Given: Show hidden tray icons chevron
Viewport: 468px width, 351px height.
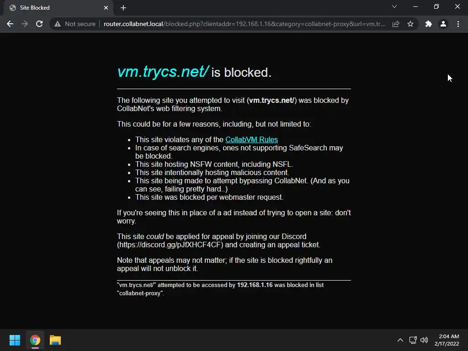Looking at the screenshot, I should [x=400, y=340].
